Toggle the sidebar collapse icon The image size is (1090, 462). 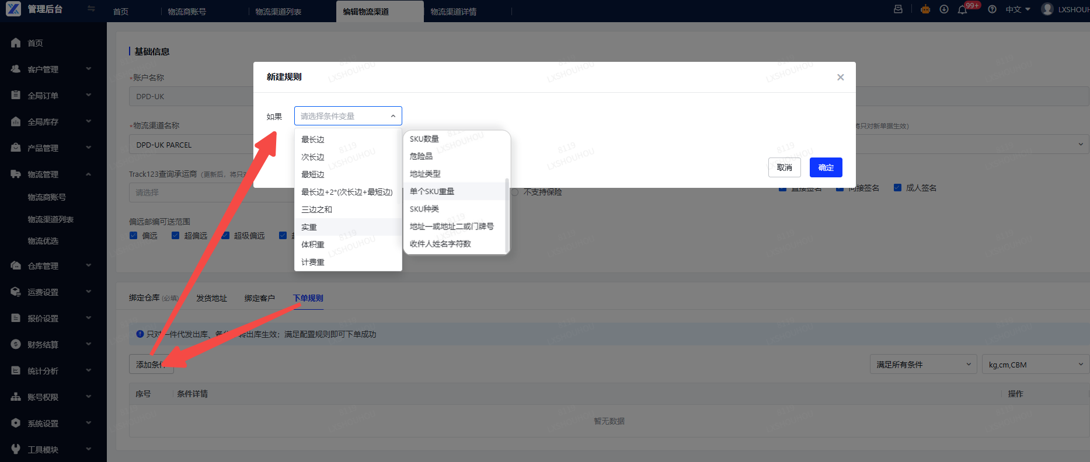(x=91, y=9)
